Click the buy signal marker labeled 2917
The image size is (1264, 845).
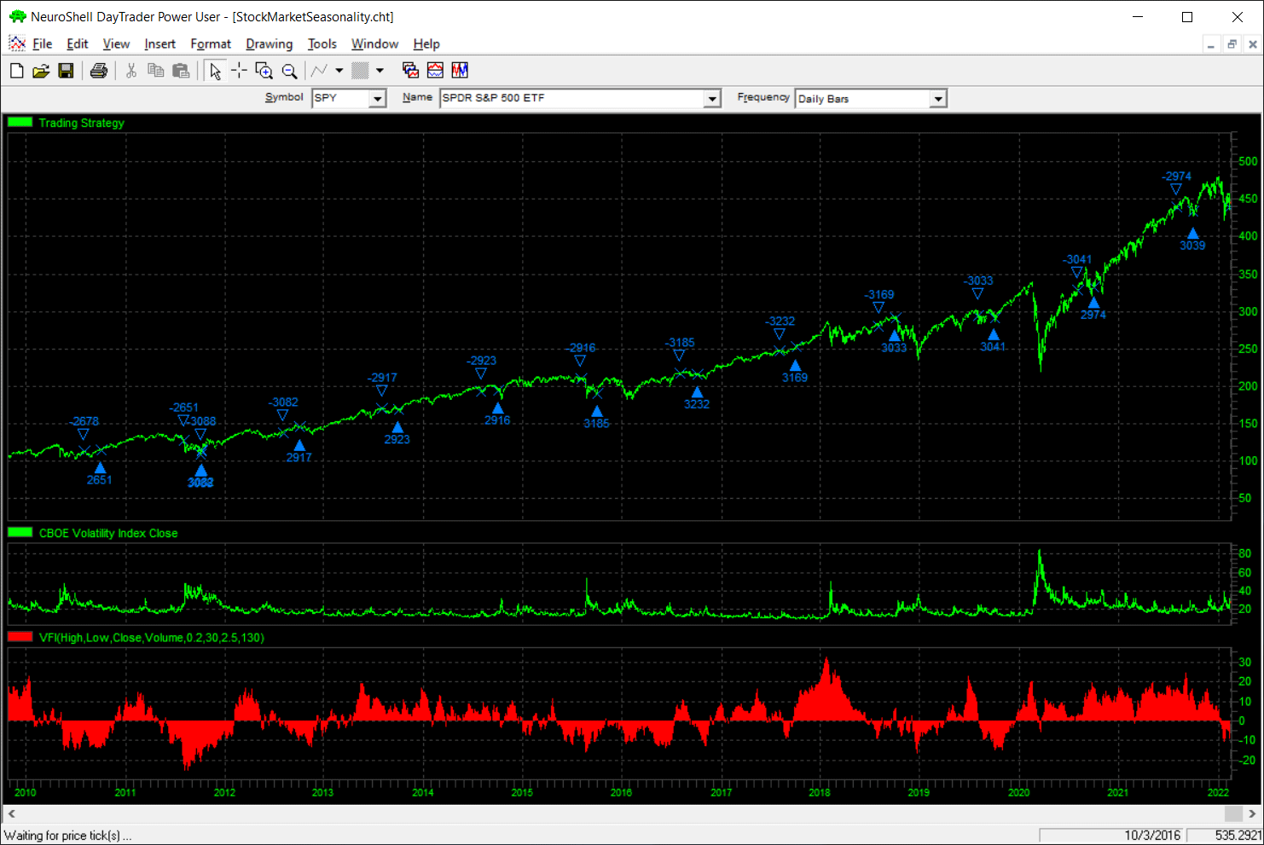pyautogui.click(x=299, y=445)
